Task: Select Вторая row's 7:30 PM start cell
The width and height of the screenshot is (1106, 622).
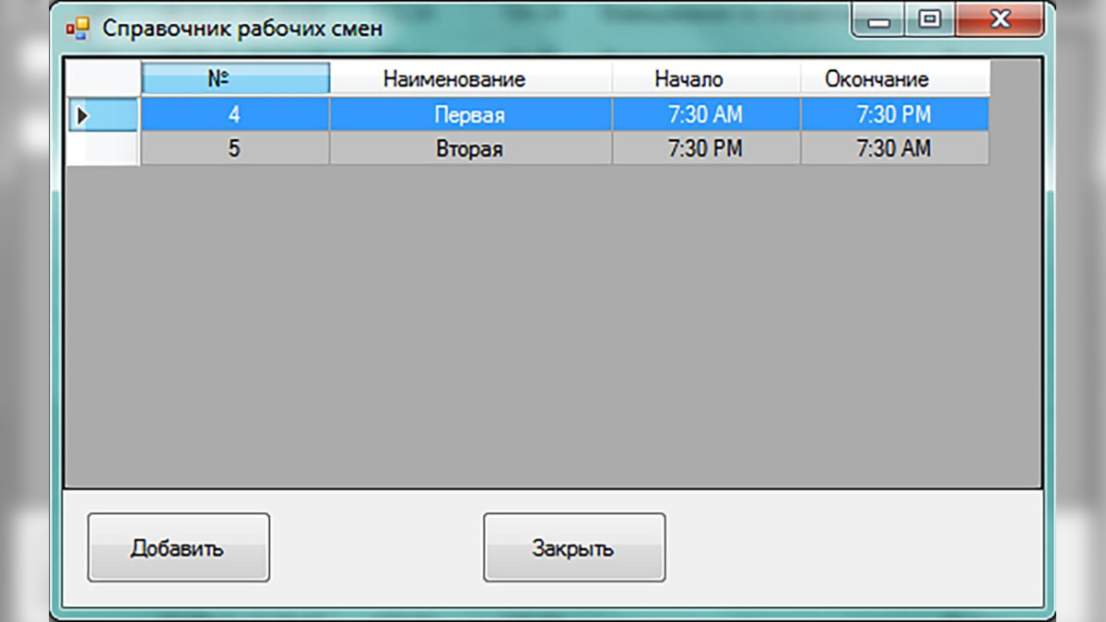Action: point(706,148)
